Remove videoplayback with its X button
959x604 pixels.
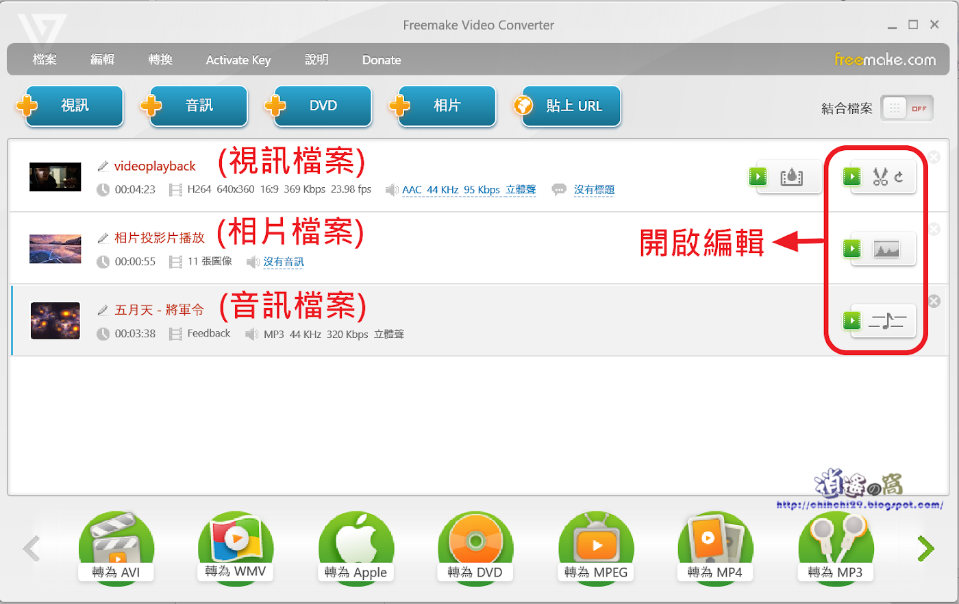coord(934,157)
